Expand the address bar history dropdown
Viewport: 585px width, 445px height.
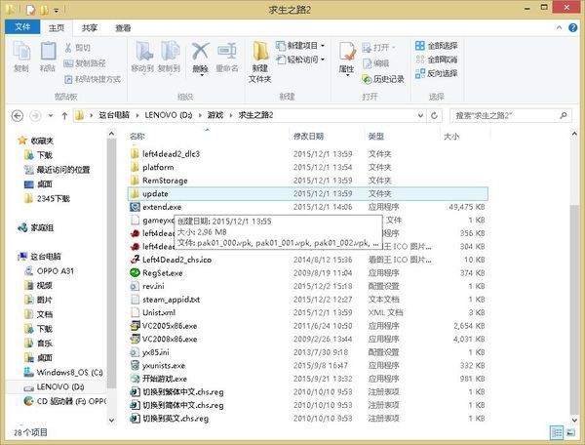[x=420, y=116]
